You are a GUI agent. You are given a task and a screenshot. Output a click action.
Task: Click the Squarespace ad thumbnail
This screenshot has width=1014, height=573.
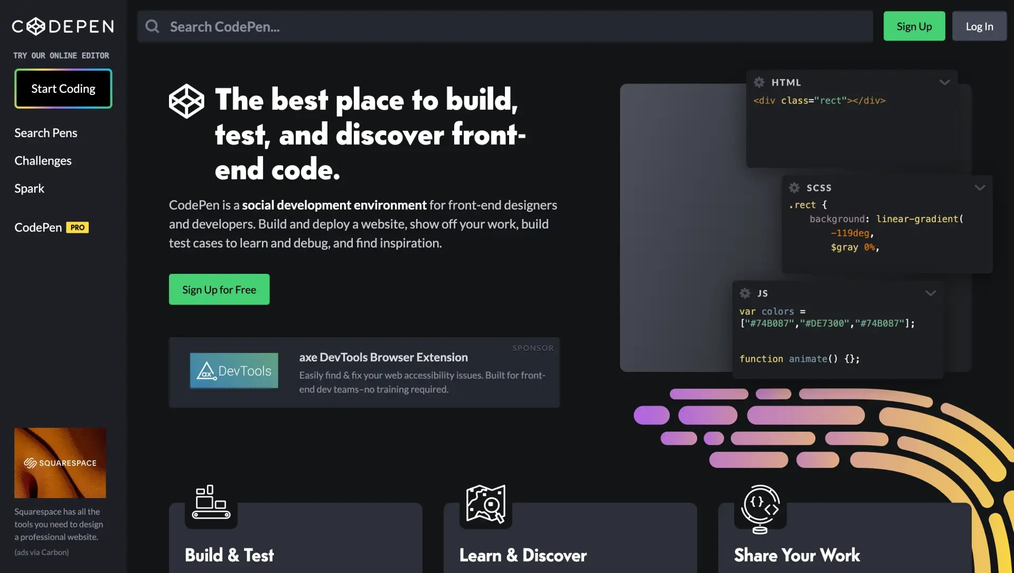pyautogui.click(x=60, y=463)
